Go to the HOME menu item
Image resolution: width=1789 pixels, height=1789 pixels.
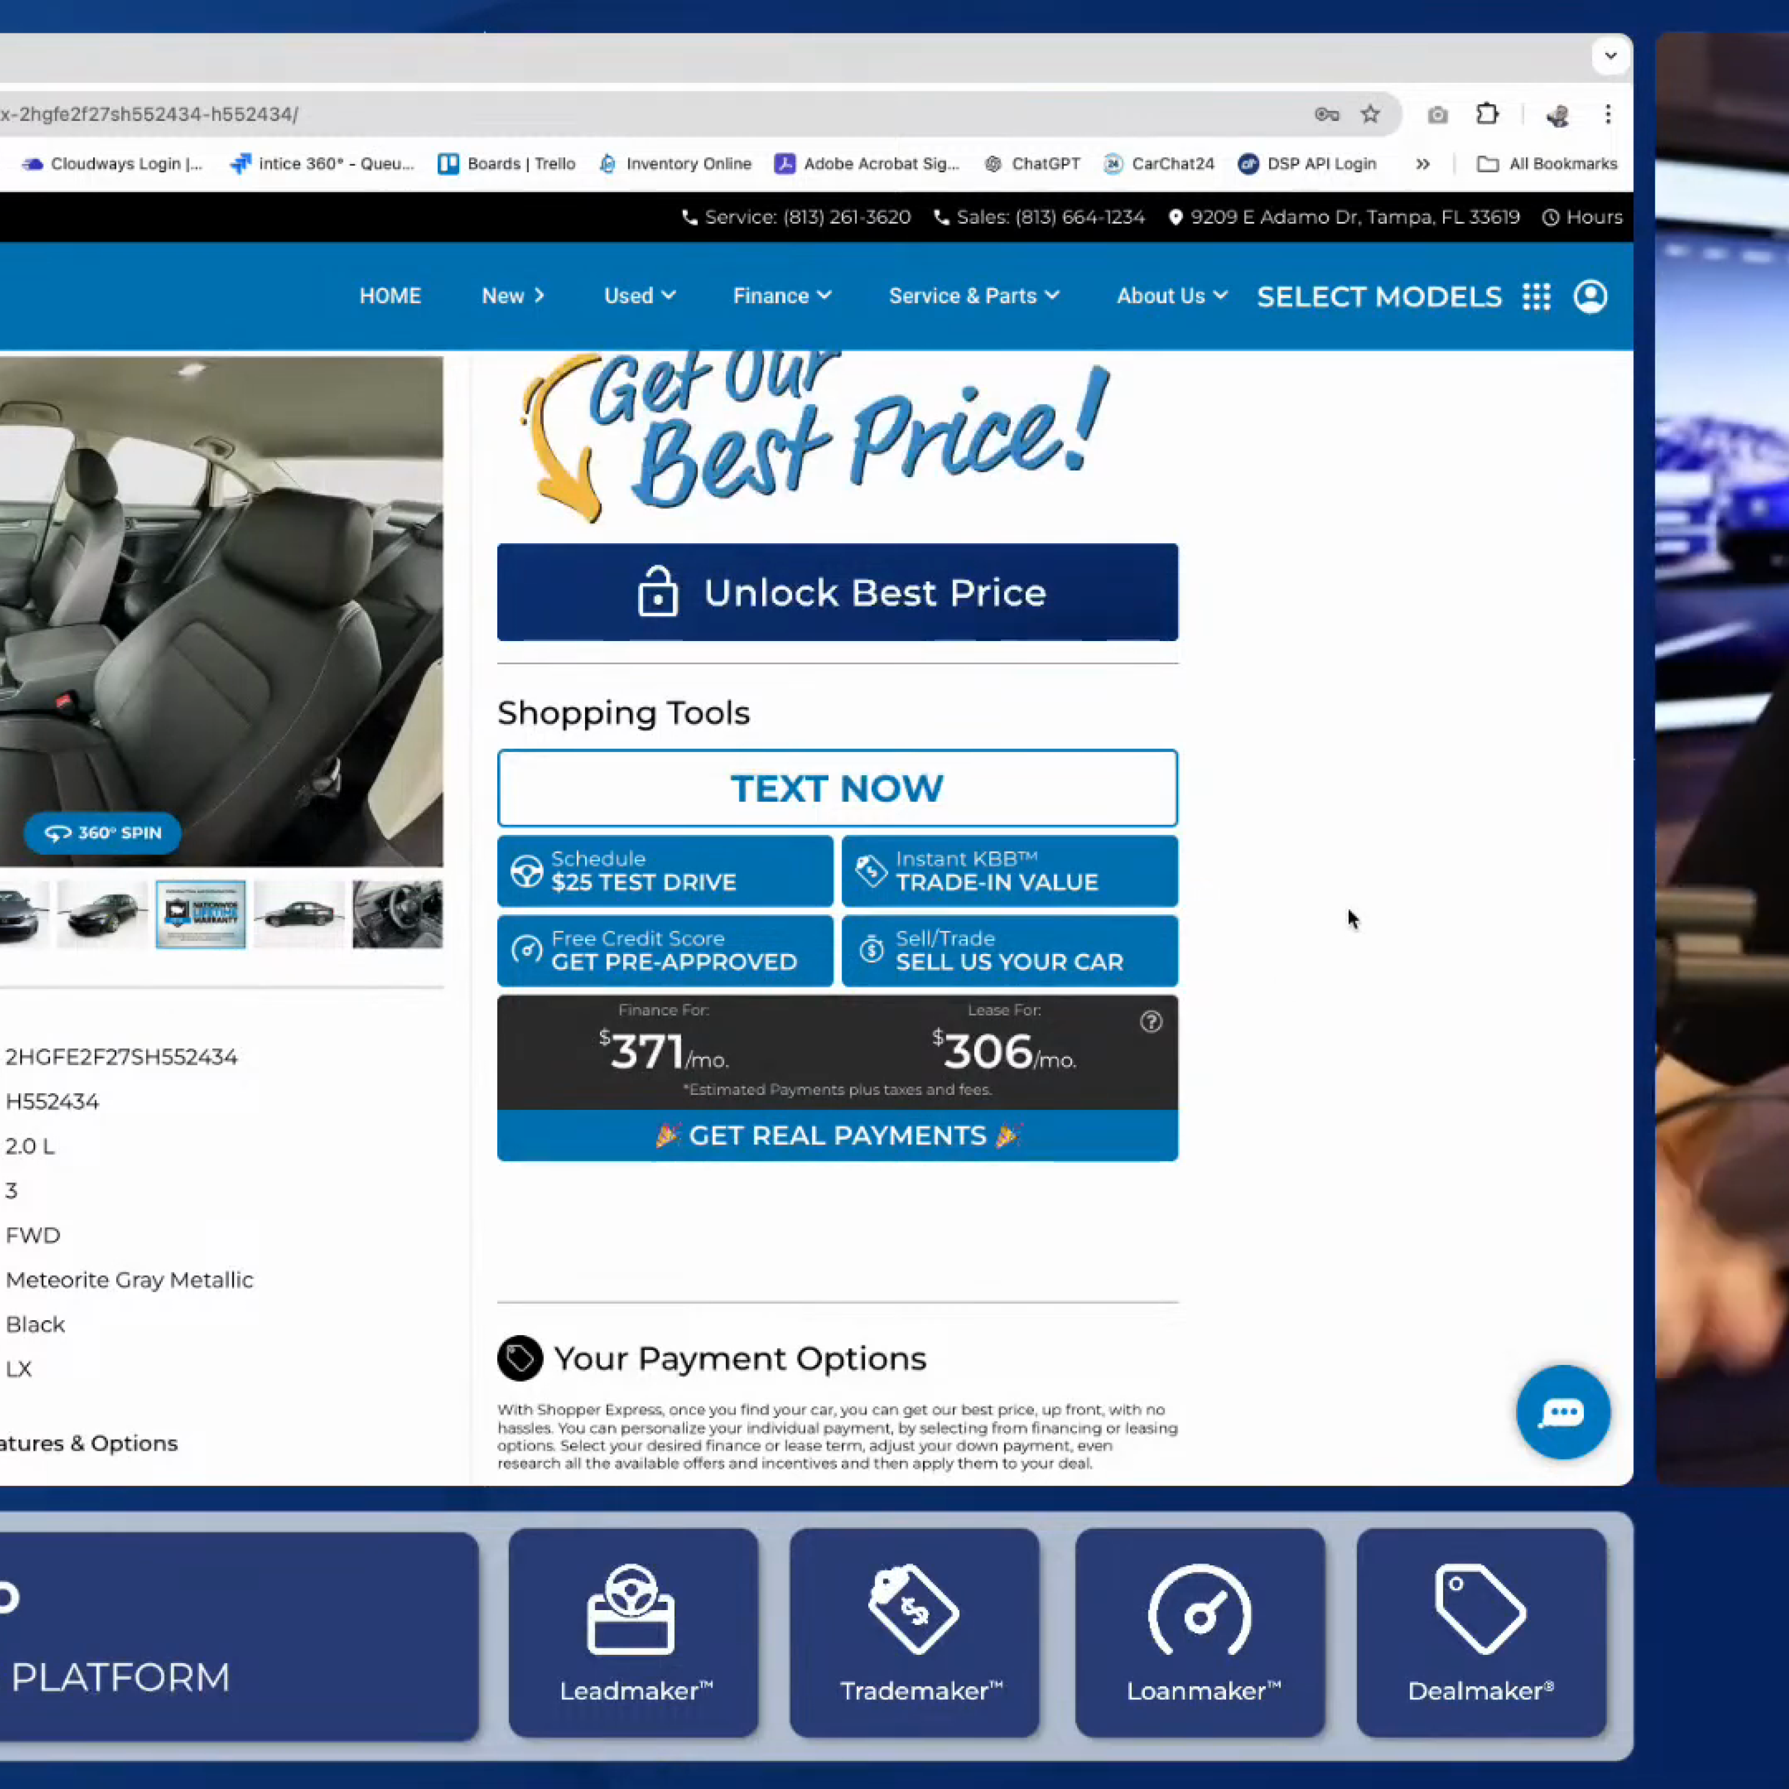tap(390, 295)
